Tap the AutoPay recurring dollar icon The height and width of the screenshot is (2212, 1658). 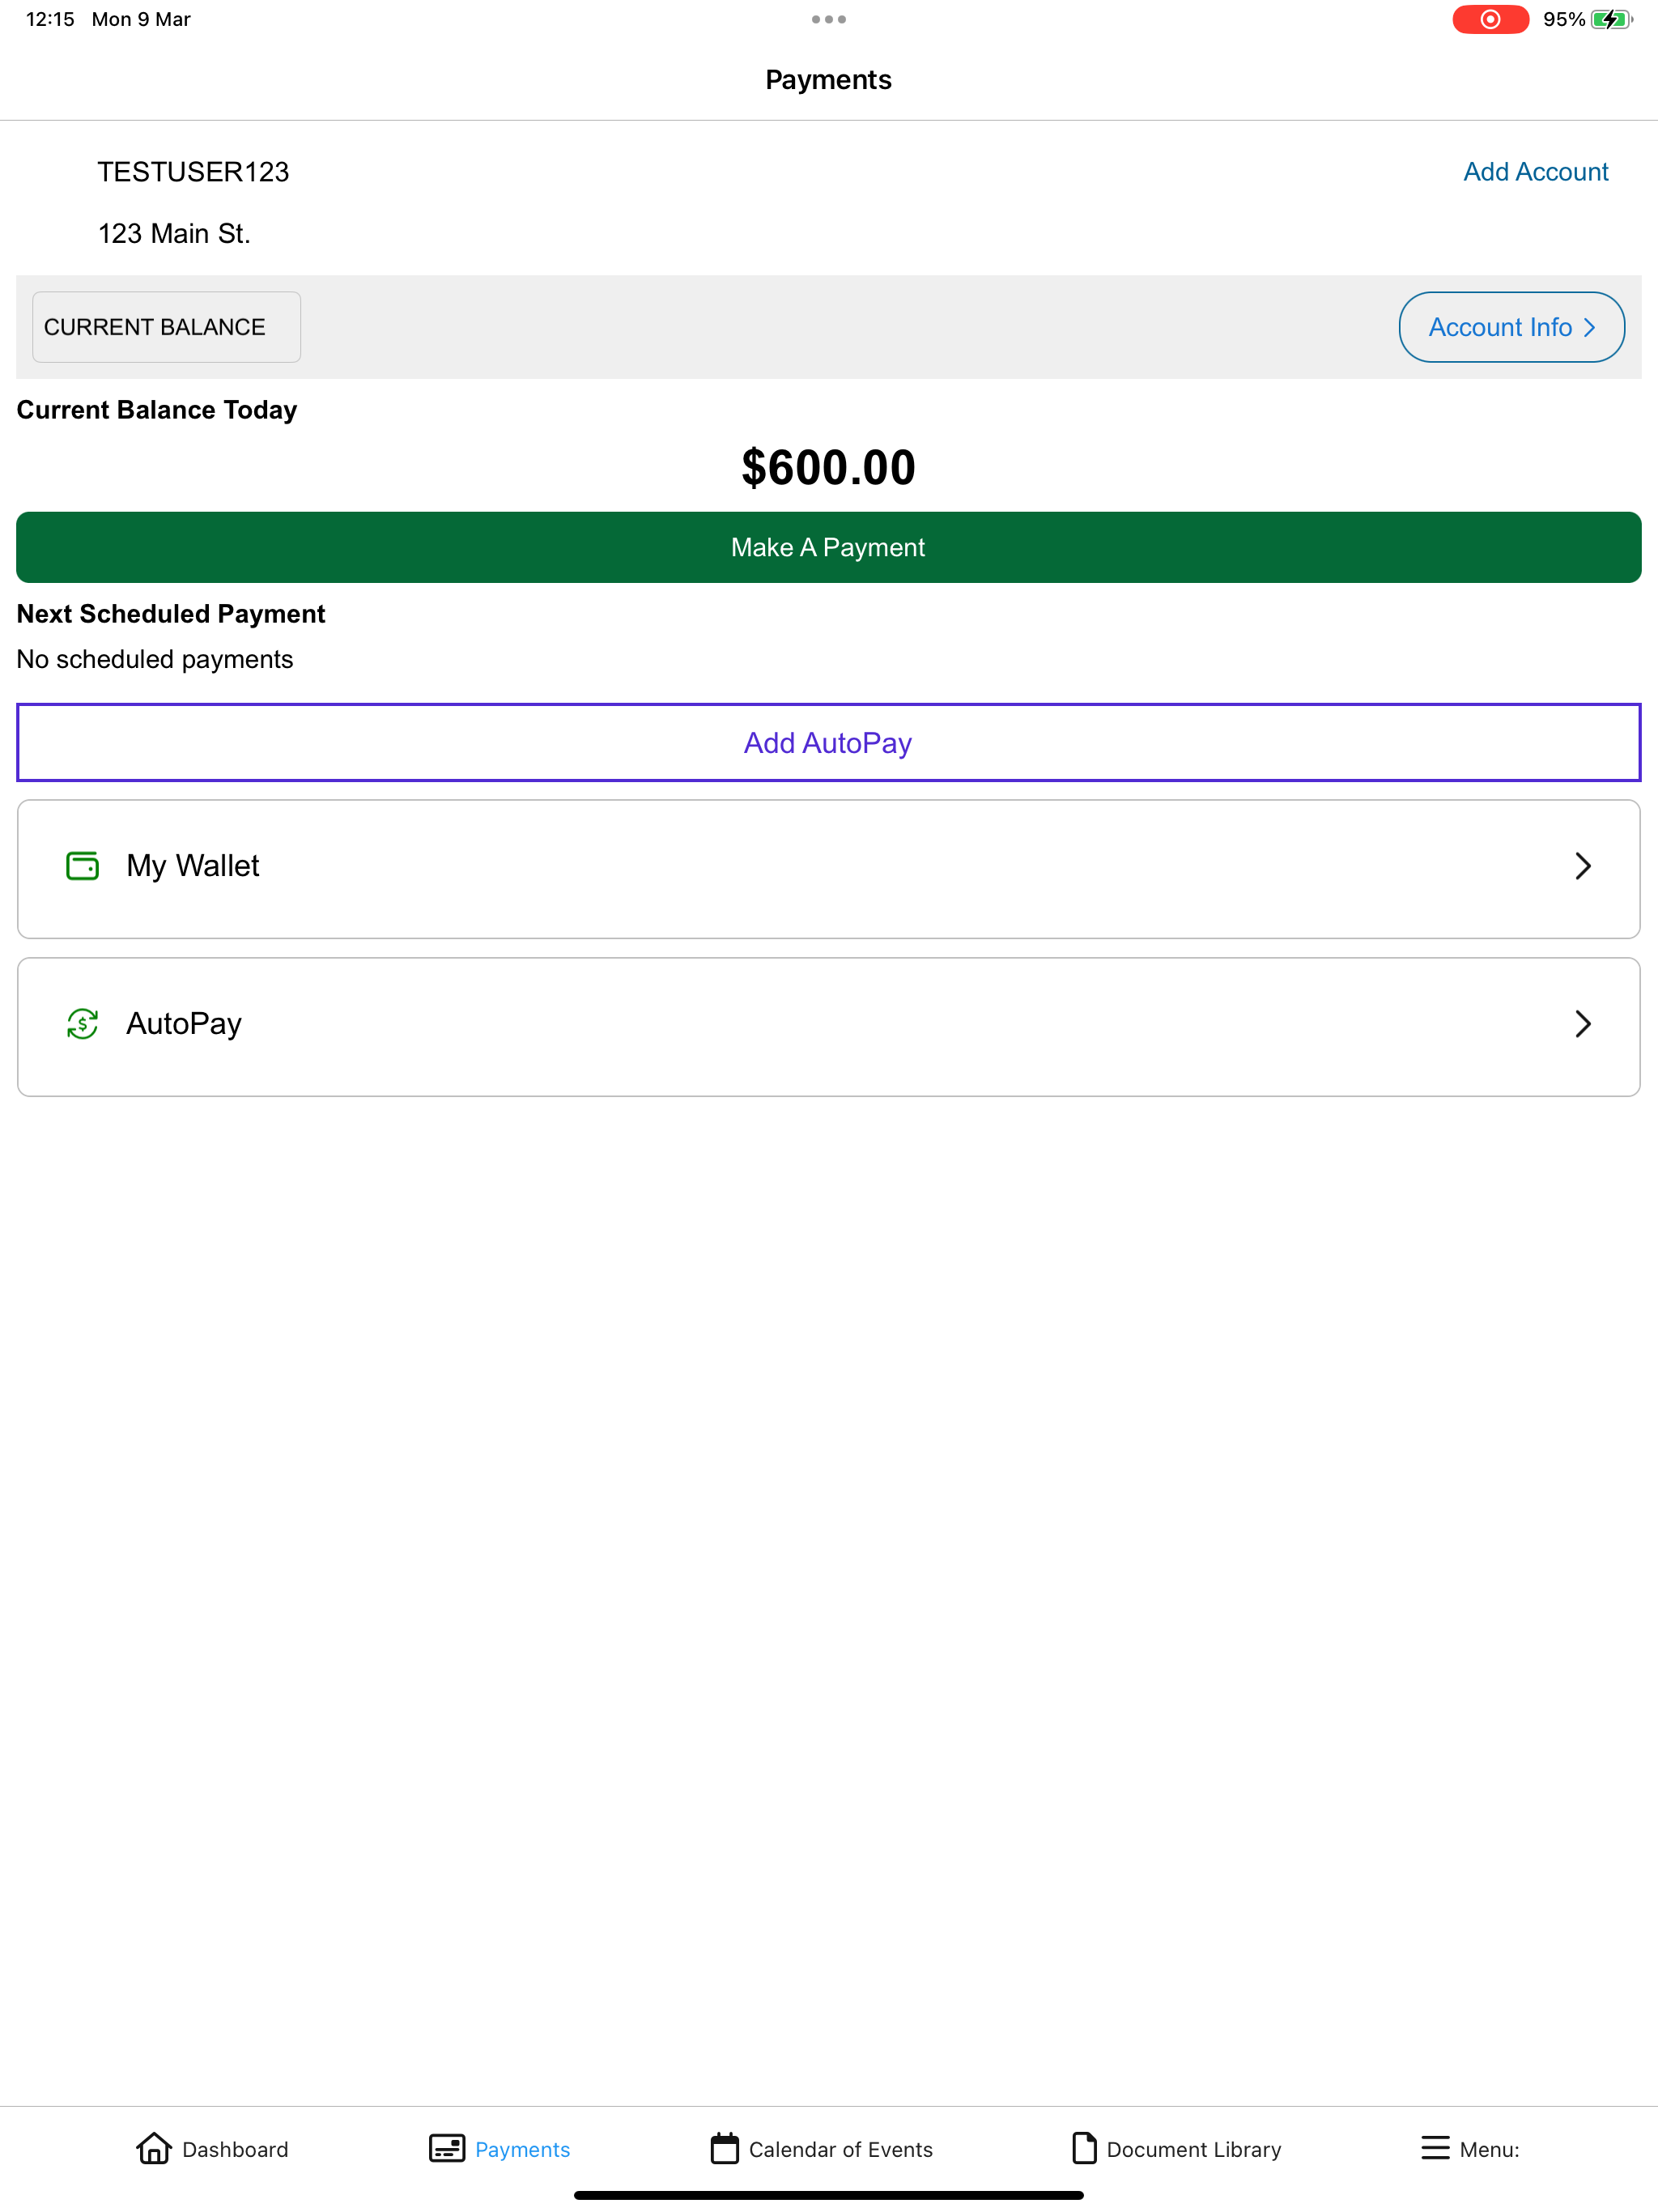pyautogui.click(x=82, y=1024)
